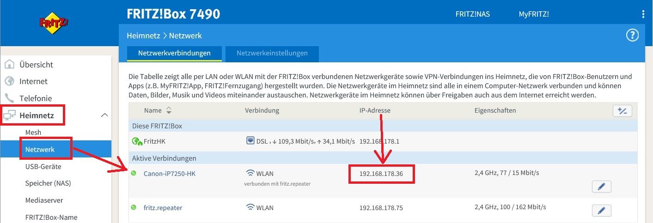Viewport: 653px width, 223px height.
Task: Open the help question mark icon
Action: [632, 35]
